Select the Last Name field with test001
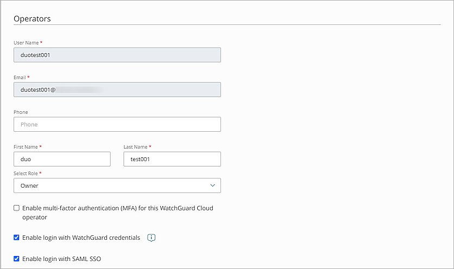454x269 pixels. coord(172,159)
